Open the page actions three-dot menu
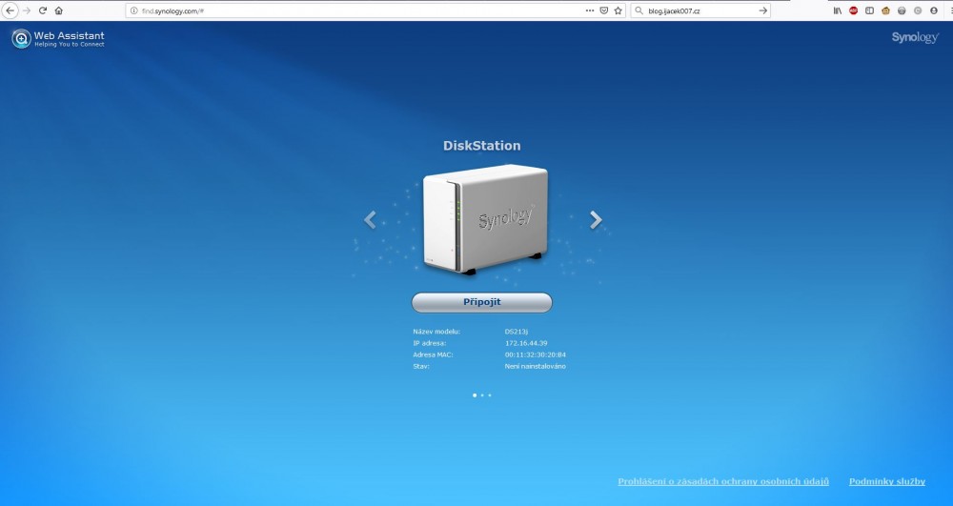This screenshot has width=953, height=506. (590, 10)
